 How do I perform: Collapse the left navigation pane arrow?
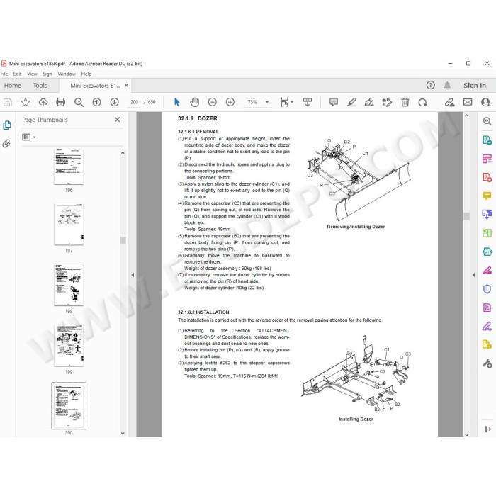(x=133, y=275)
